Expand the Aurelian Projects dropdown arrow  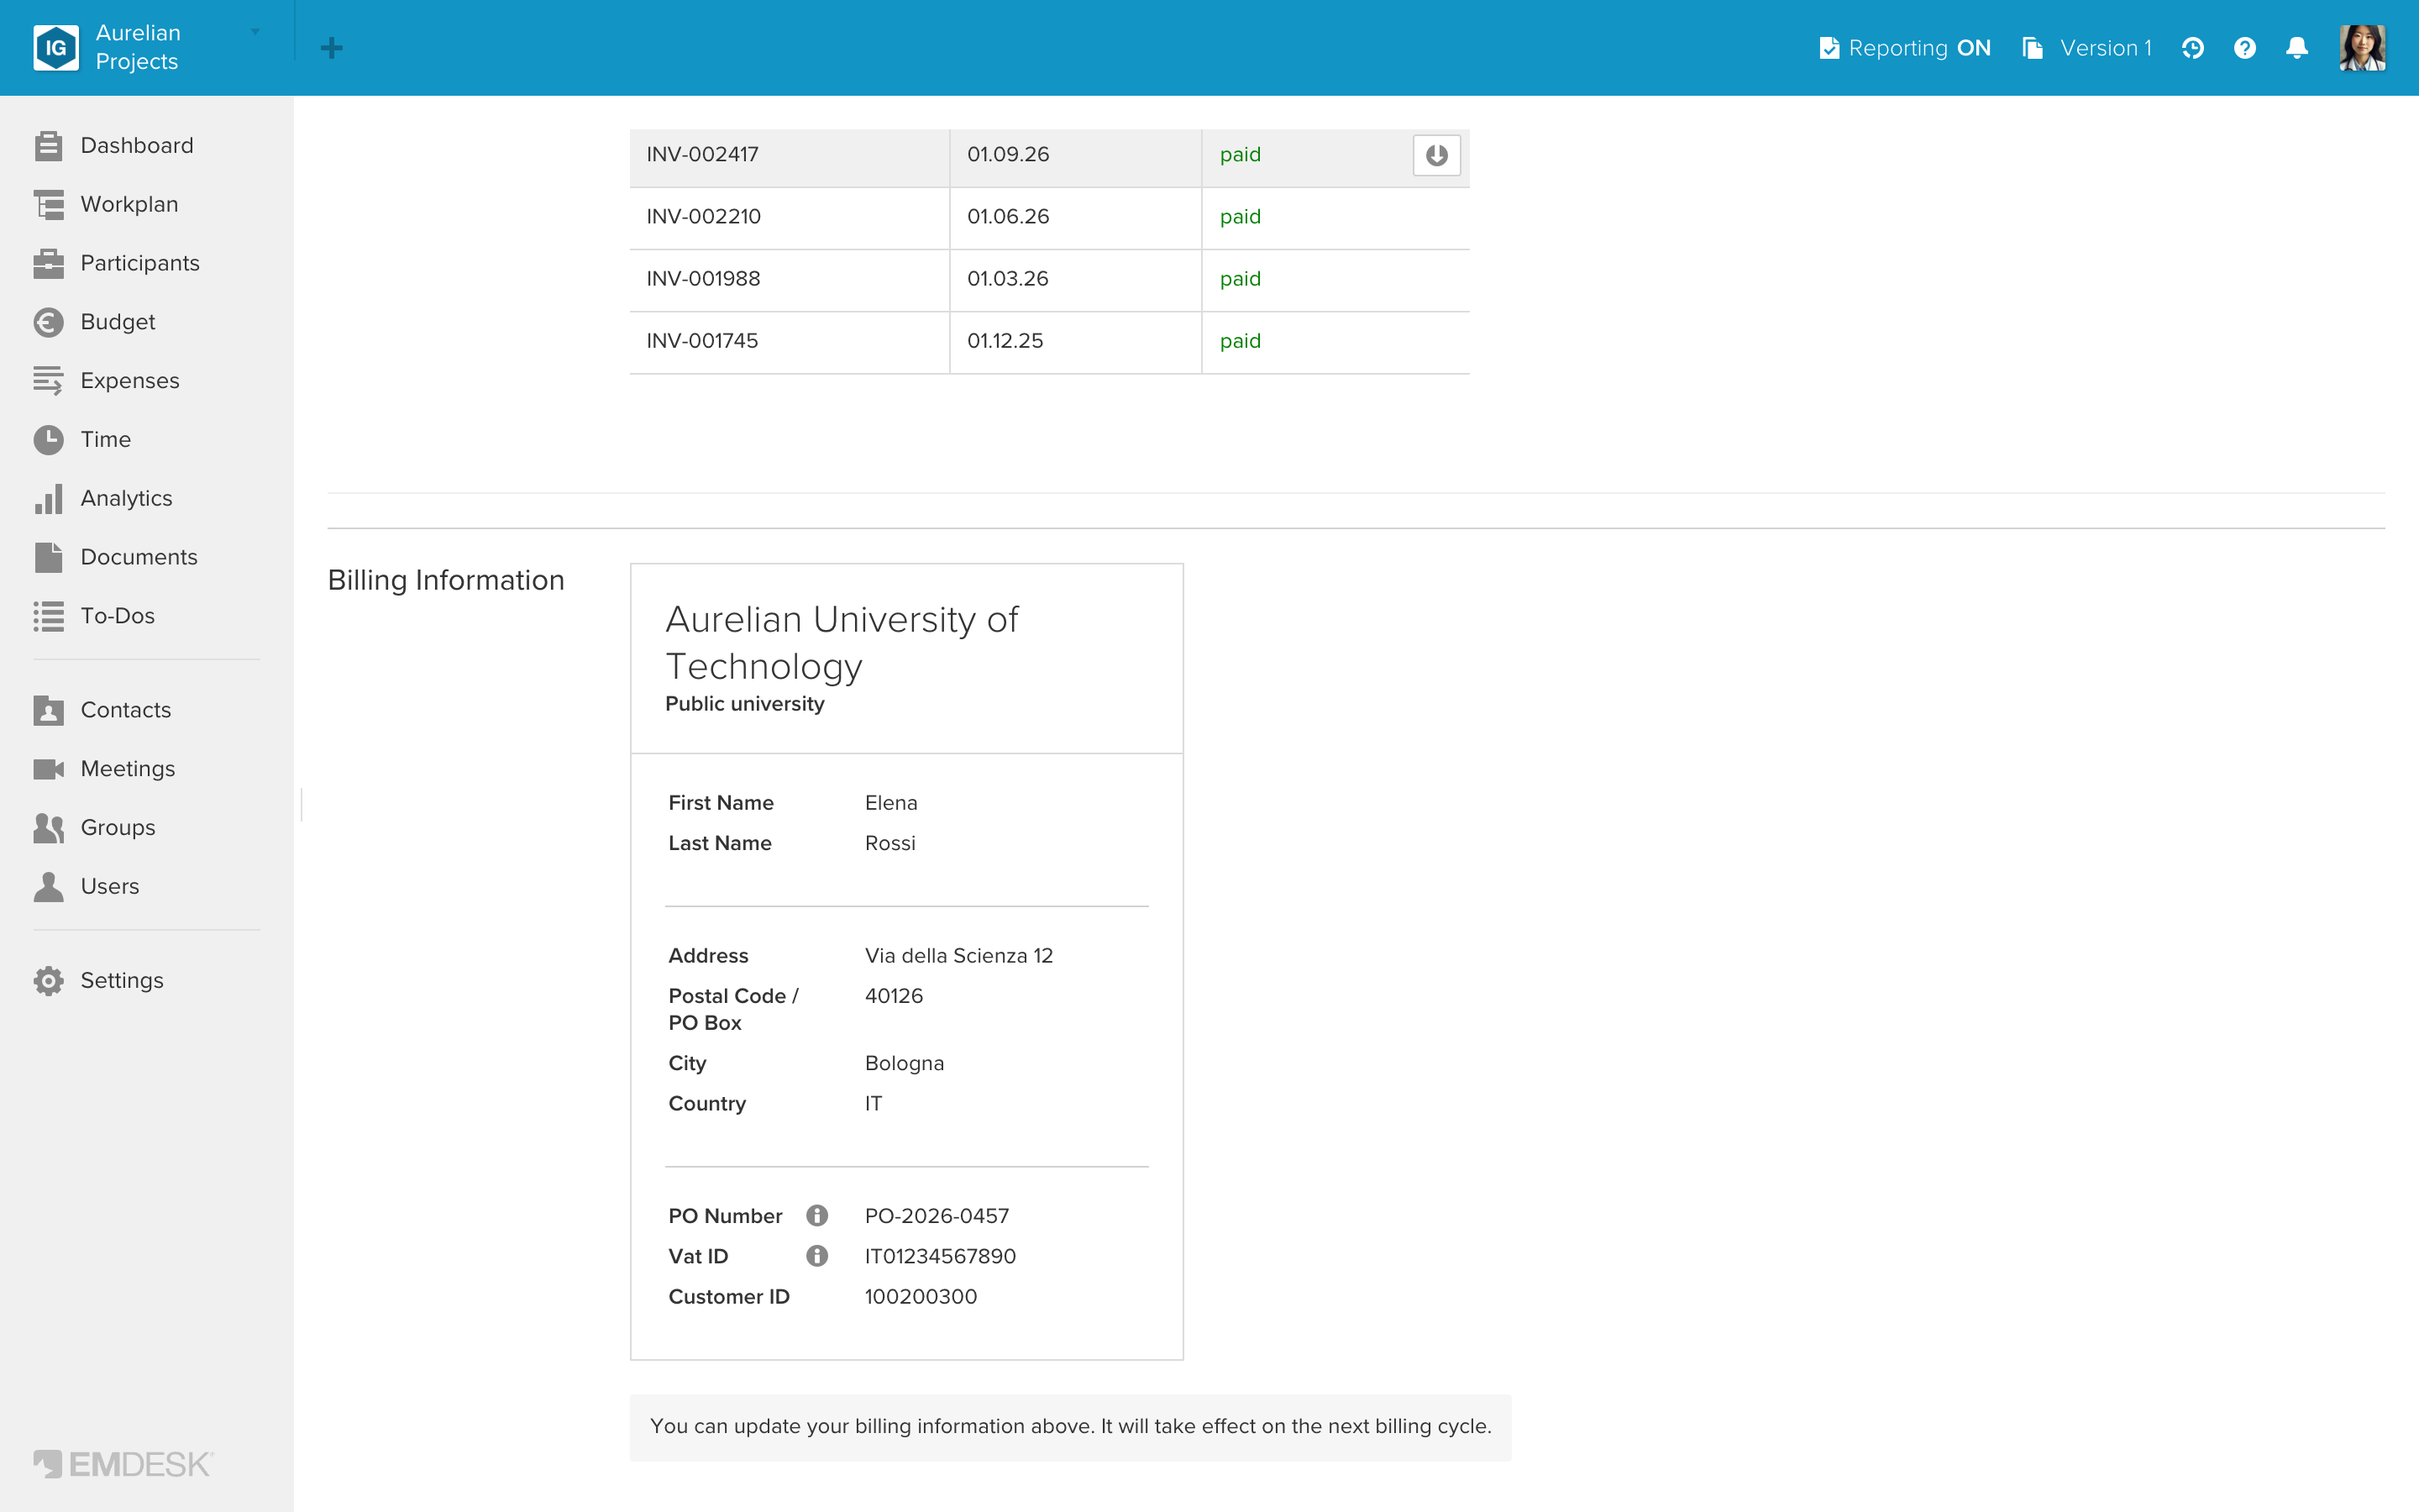(x=254, y=32)
